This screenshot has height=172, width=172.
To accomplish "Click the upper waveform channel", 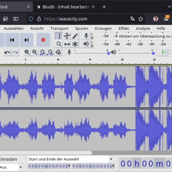I will (x=86, y=87).
